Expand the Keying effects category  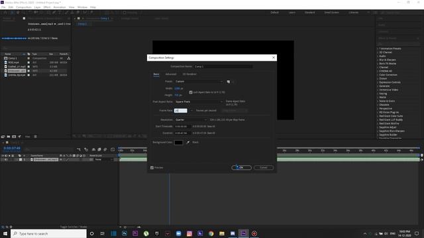click(x=378, y=93)
